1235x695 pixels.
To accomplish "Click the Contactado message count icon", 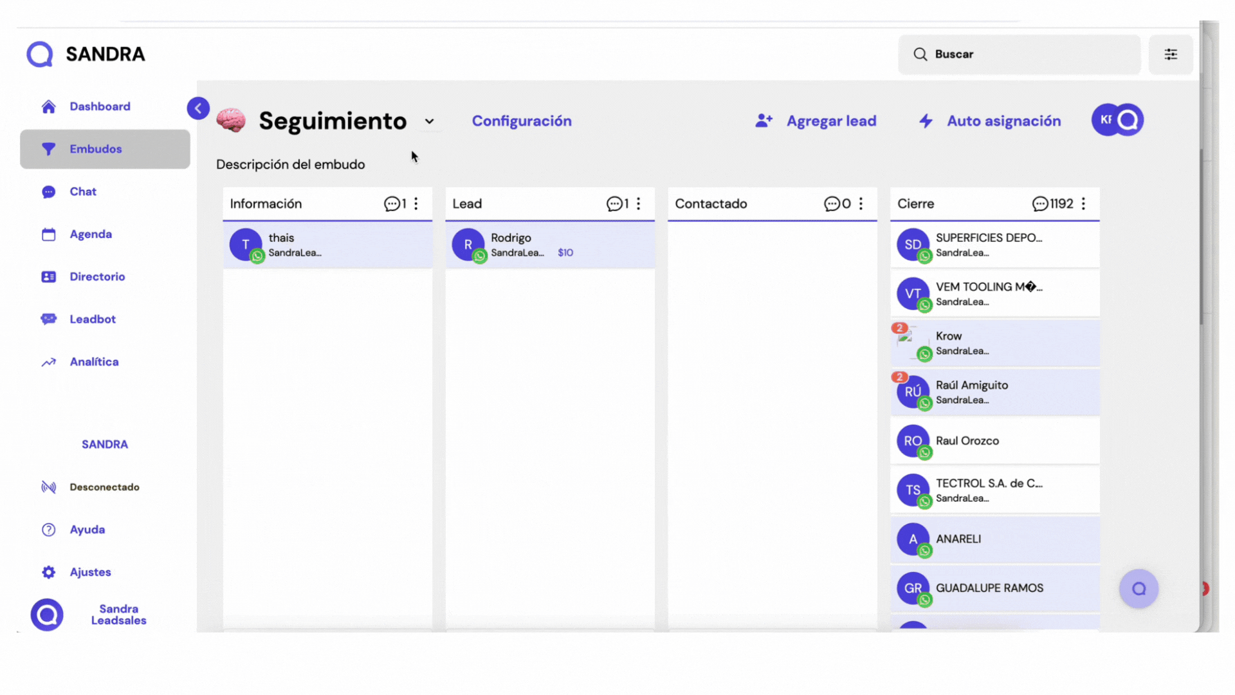I will pos(832,204).
